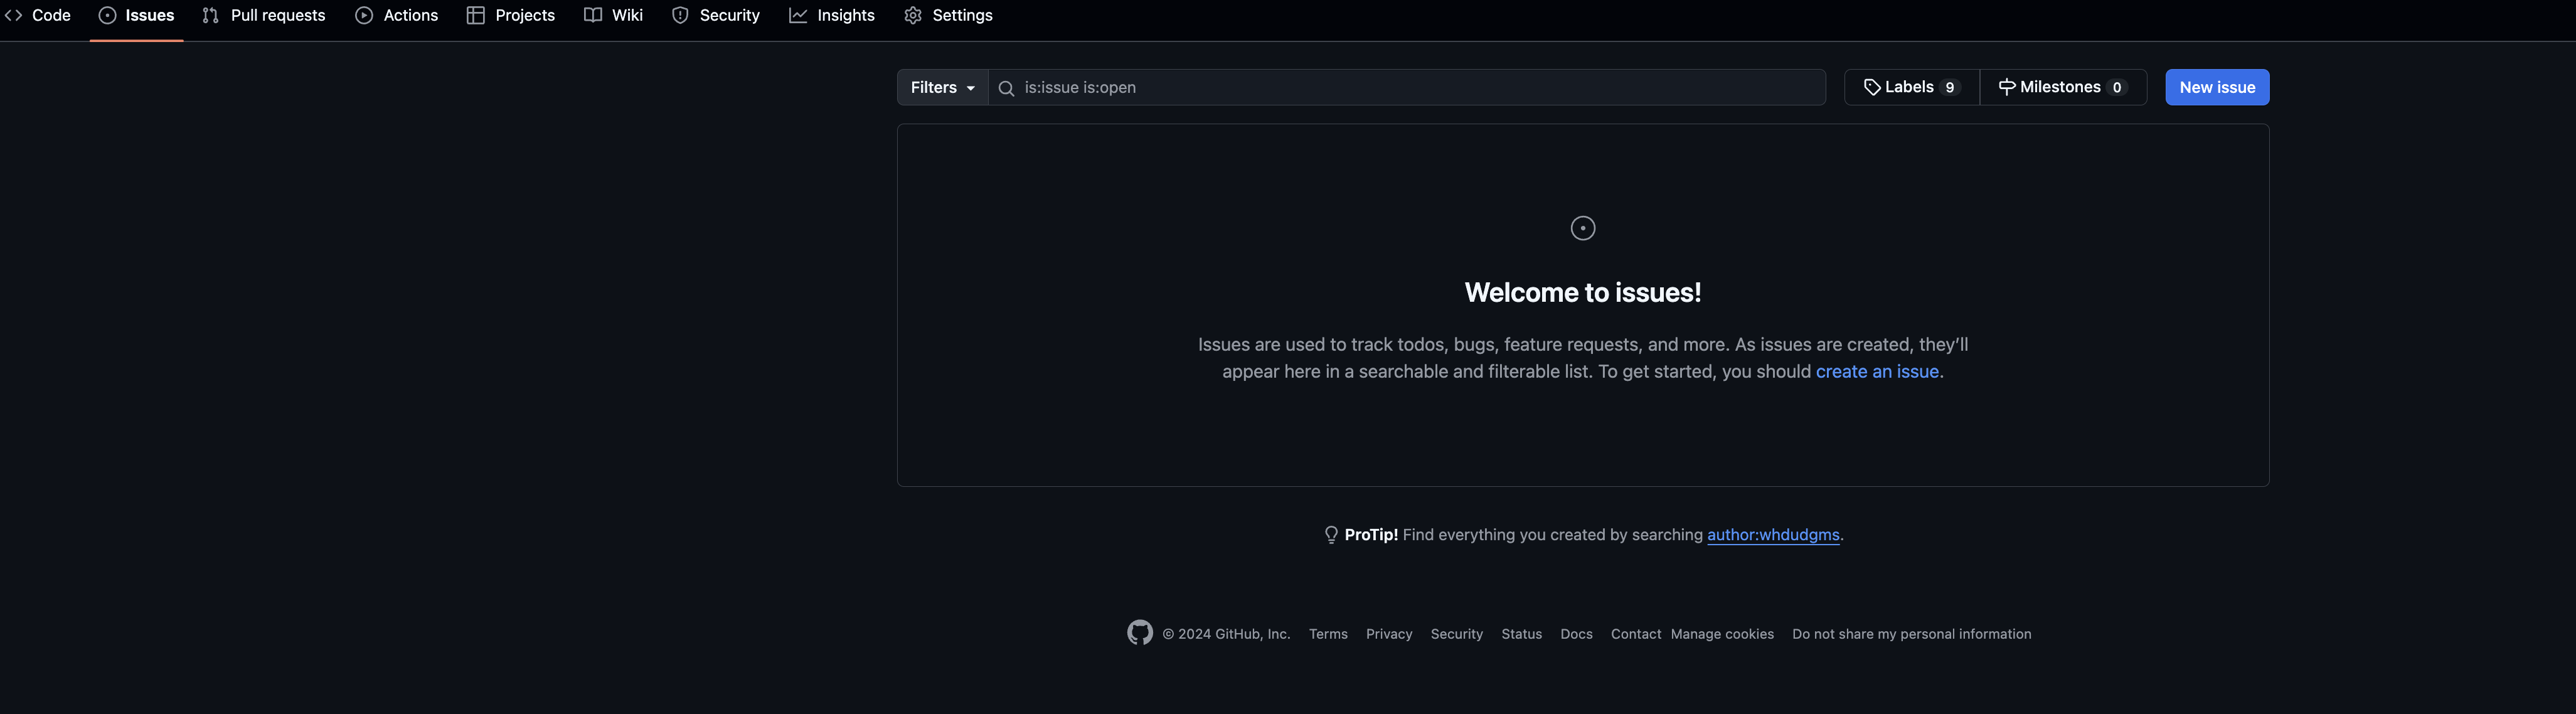The height and width of the screenshot is (714, 2576).
Task: Click the author:whdudgms search link
Action: pyautogui.click(x=1773, y=535)
